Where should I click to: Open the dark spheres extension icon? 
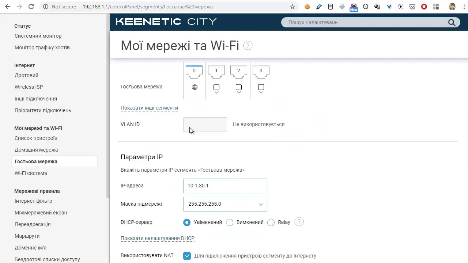[377, 7]
